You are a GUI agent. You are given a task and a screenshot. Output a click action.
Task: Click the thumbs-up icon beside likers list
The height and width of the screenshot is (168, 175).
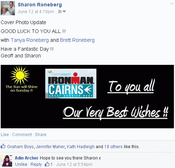click(3, 146)
